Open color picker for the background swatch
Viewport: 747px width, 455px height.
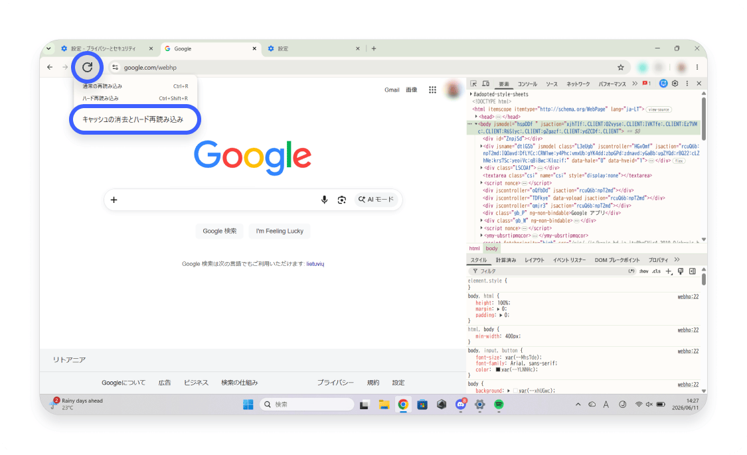515,391
